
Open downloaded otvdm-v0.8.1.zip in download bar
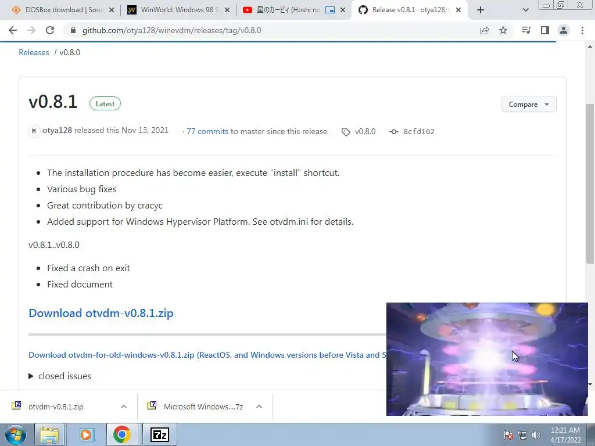pyautogui.click(x=56, y=407)
